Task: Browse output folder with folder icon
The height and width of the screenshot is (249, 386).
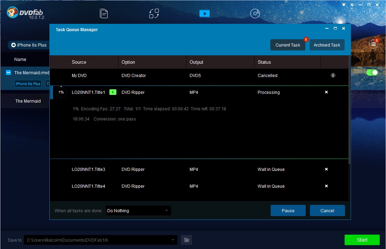Action: click(187, 240)
